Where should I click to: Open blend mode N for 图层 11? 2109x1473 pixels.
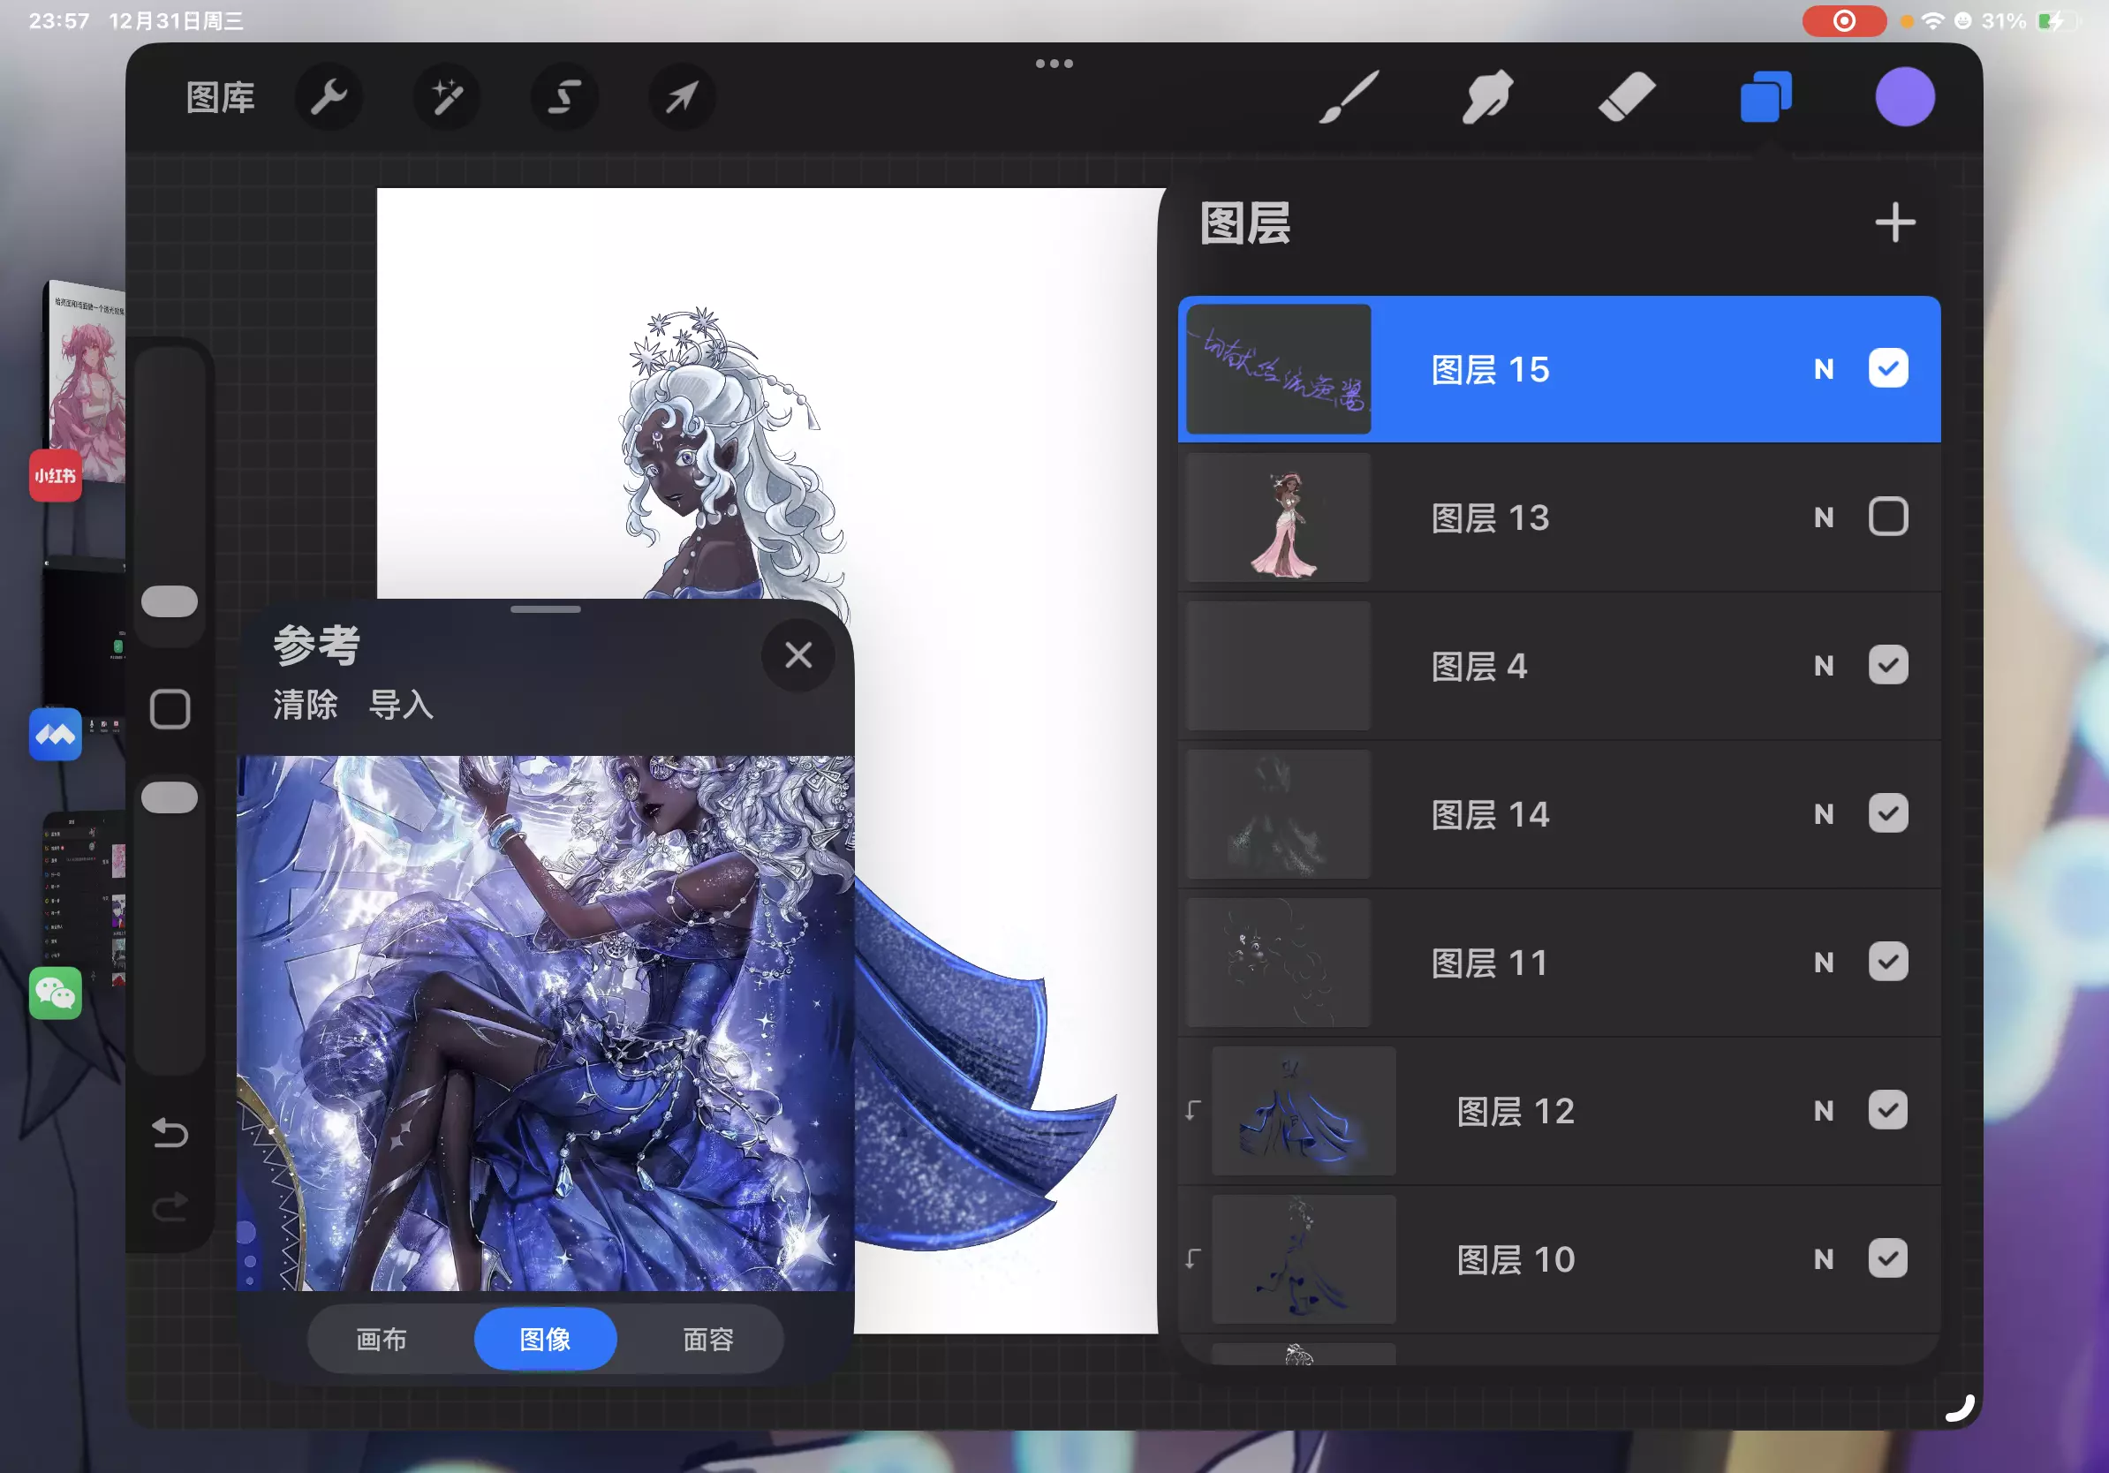(1824, 963)
